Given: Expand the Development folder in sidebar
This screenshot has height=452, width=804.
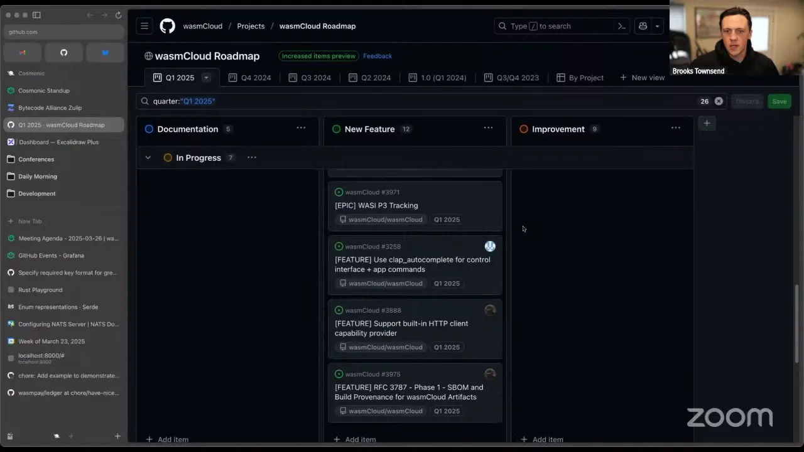Looking at the screenshot, I should point(63,193).
